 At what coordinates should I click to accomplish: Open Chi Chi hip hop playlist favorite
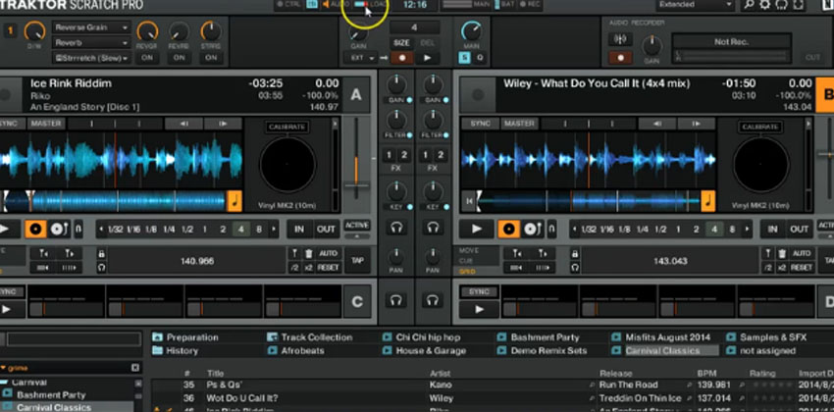[421, 337]
